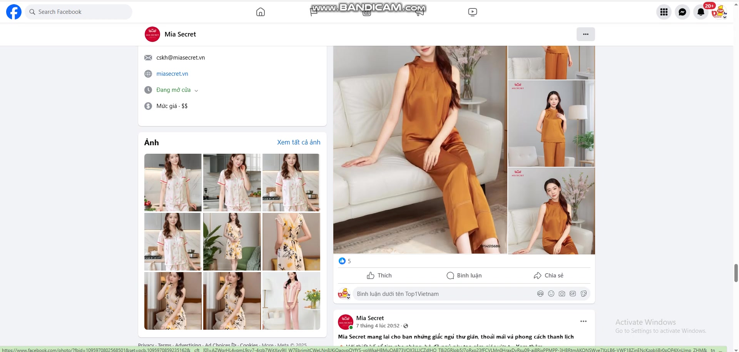Open the Video tab in top navigation
Viewport: 739px width, 352px height.
tap(472, 12)
